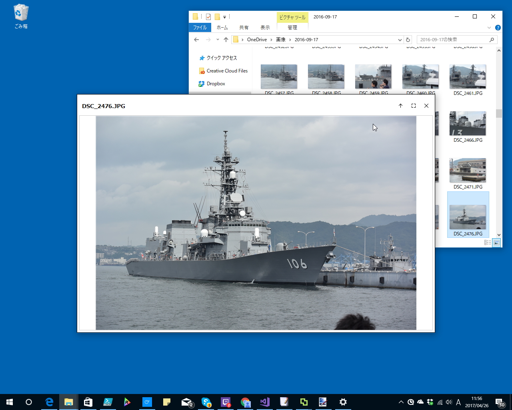
Task: Switch to the ホーム ribbon tab
Action: pos(222,28)
